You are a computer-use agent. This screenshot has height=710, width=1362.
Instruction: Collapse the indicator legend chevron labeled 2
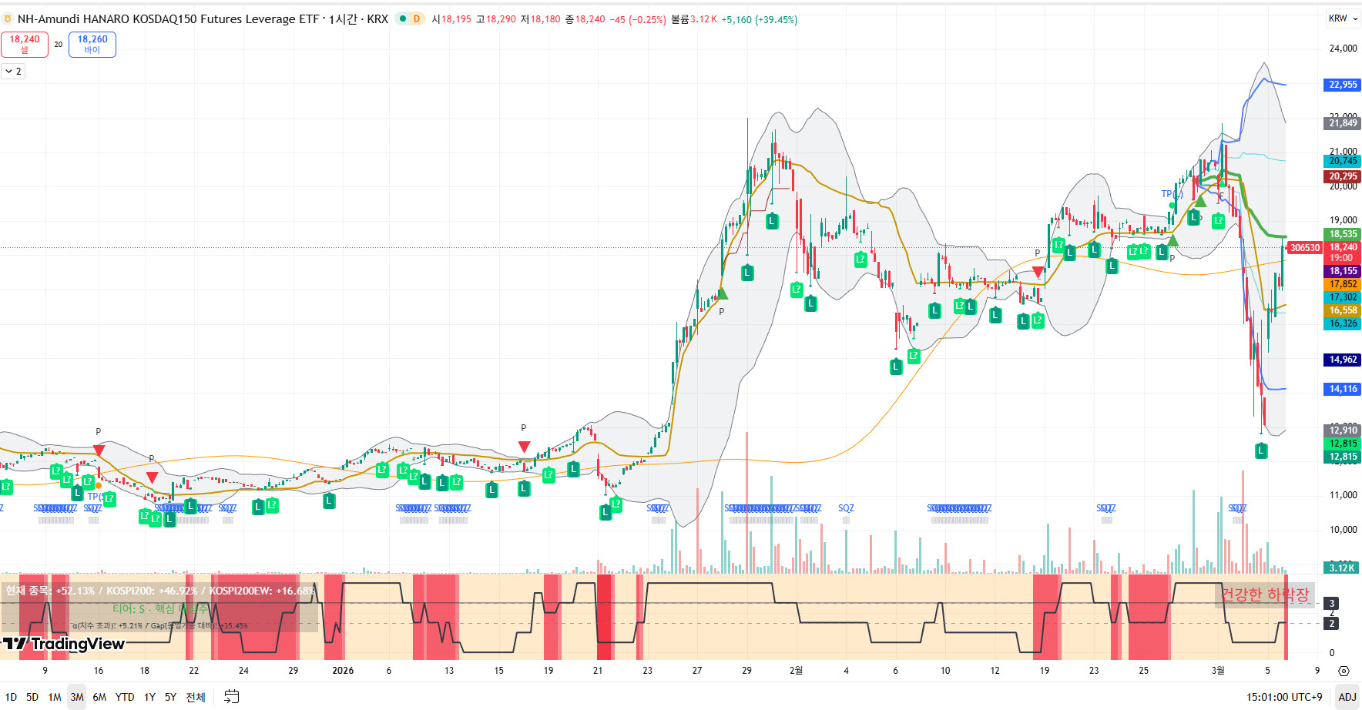click(x=14, y=72)
